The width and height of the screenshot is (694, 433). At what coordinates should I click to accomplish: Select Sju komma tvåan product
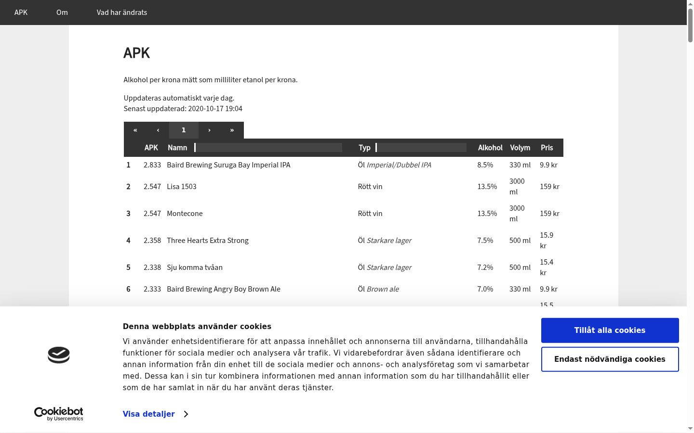point(195,267)
